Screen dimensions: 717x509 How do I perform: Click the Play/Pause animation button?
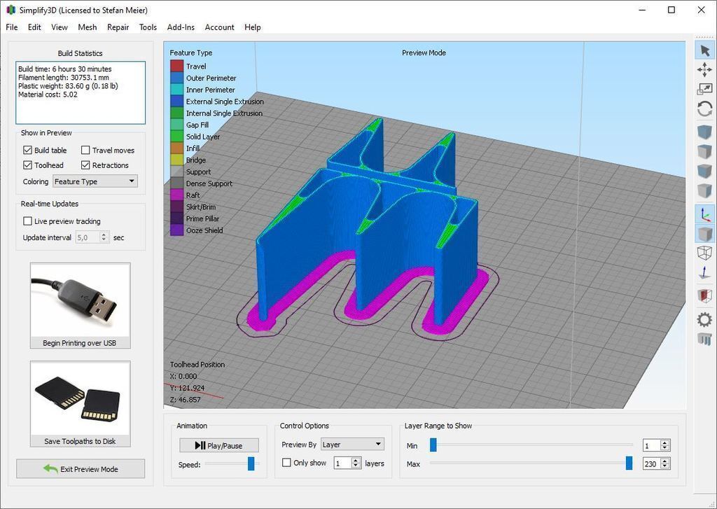pos(219,445)
